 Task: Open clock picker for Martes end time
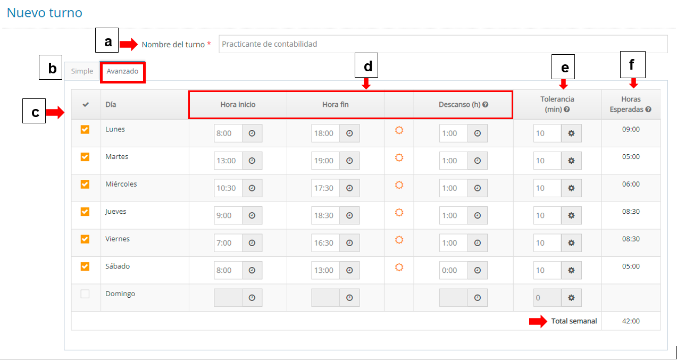[x=349, y=161]
